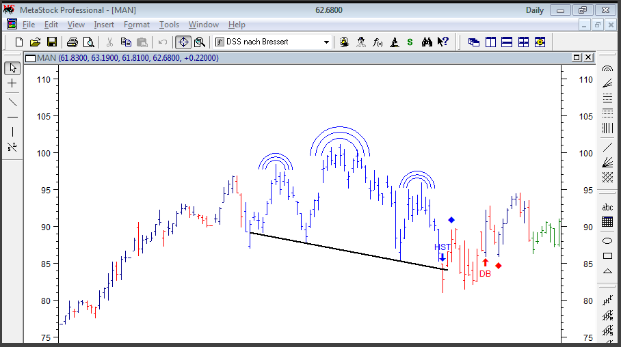Click the 62.6800 price in title bar
Image resolution: width=621 pixels, height=347 pixels.
(329, 10)
